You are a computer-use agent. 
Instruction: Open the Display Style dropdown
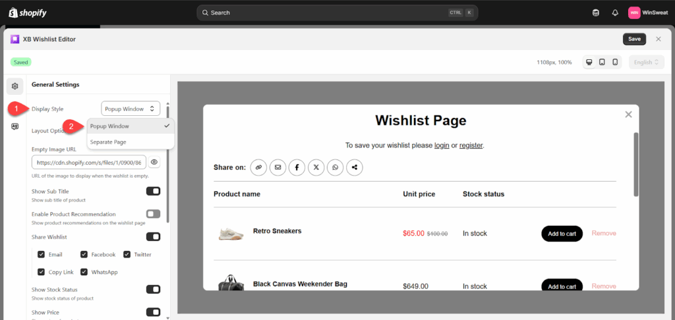pyautogui.click(x=131, y=109)
